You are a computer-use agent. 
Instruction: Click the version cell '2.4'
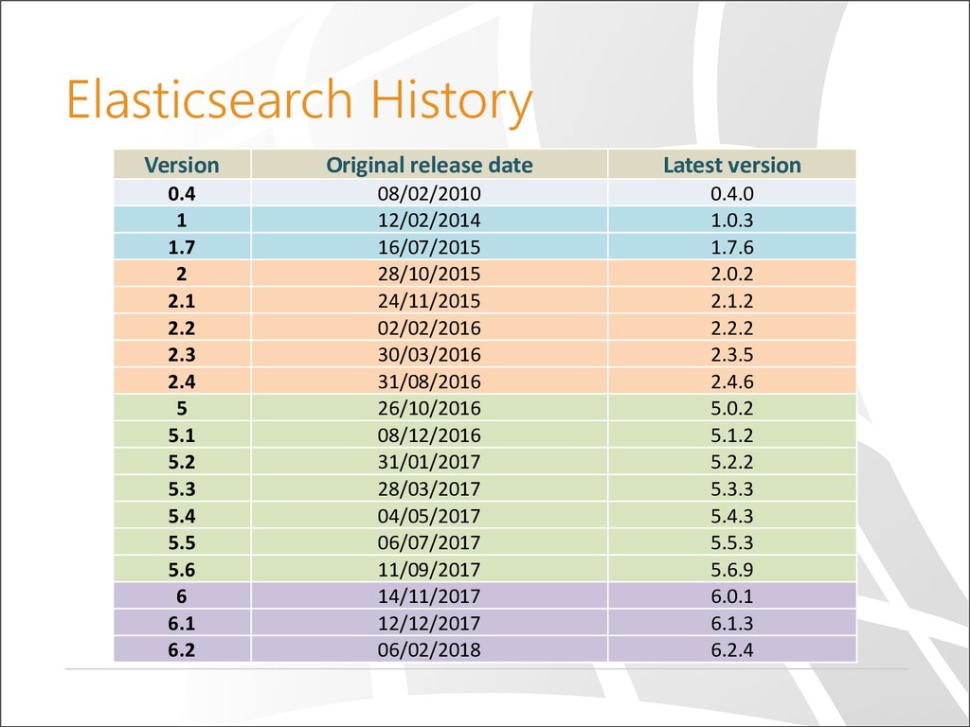point(182,381)
